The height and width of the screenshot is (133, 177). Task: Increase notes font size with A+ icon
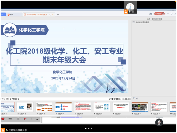(134, 98)
